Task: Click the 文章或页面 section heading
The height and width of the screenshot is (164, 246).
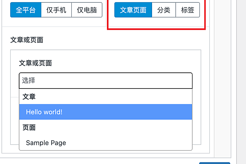Action: [x=27, y=40]
